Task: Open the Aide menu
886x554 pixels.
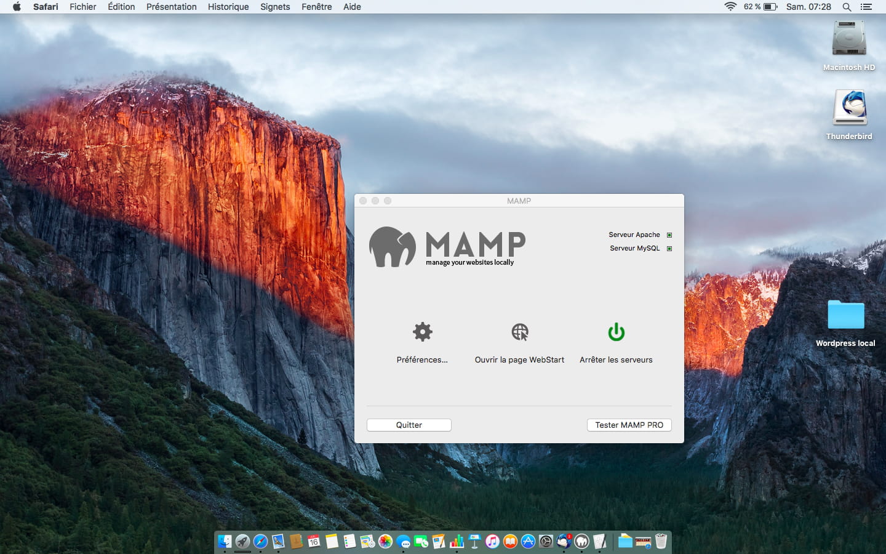Action: (x=352, y=7)
